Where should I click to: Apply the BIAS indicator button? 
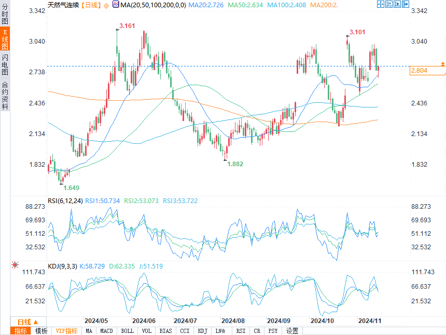(x=165, y=331)
